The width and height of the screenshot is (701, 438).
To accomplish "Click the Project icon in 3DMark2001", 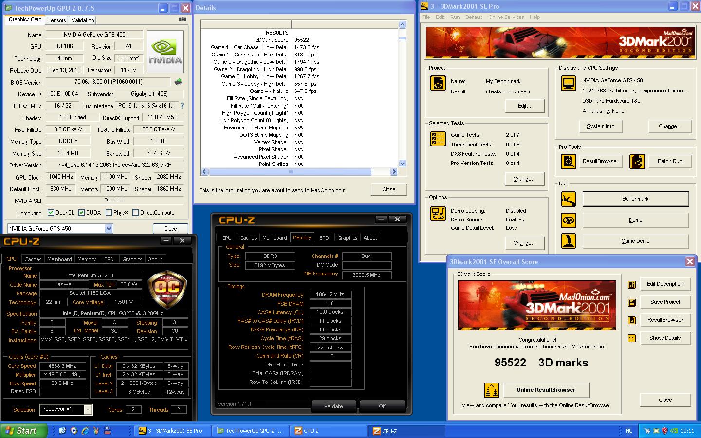I will (438, 83).
